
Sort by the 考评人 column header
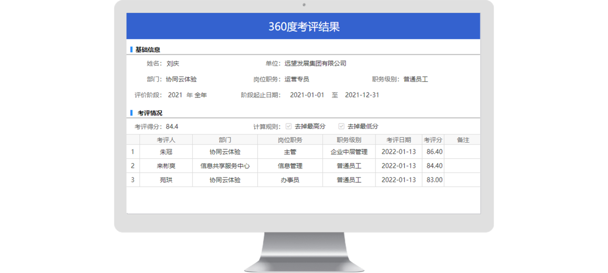tap(166, 140)
